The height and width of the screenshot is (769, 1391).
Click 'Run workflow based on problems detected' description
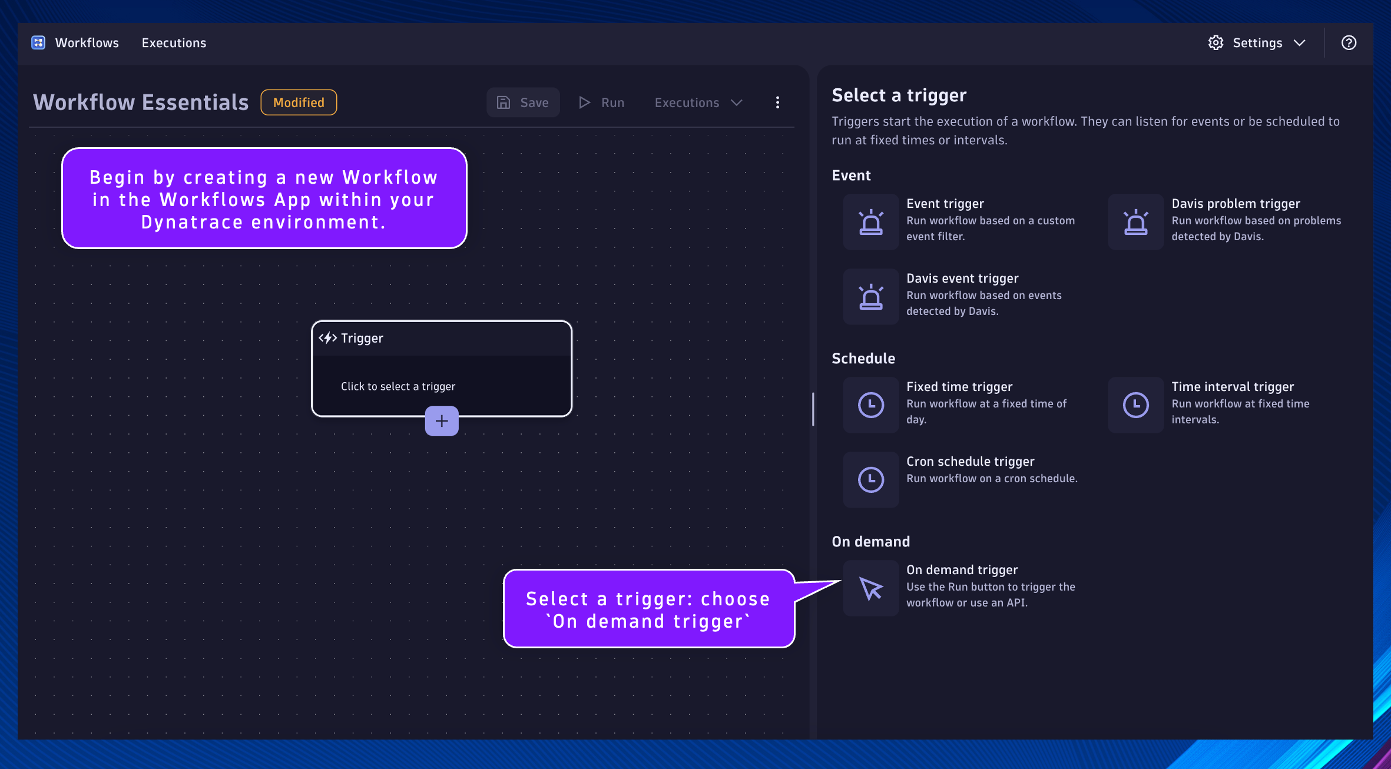point(1256,228)
